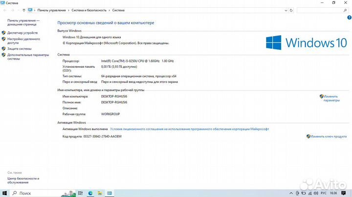Click the Control Panel search field
The height and width of the screenshot is (197, 352).
[x=320, y=9]
